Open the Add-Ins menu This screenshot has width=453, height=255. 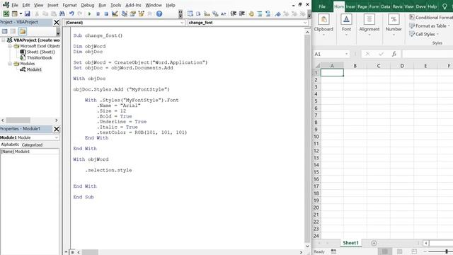[x=133, y=5]
